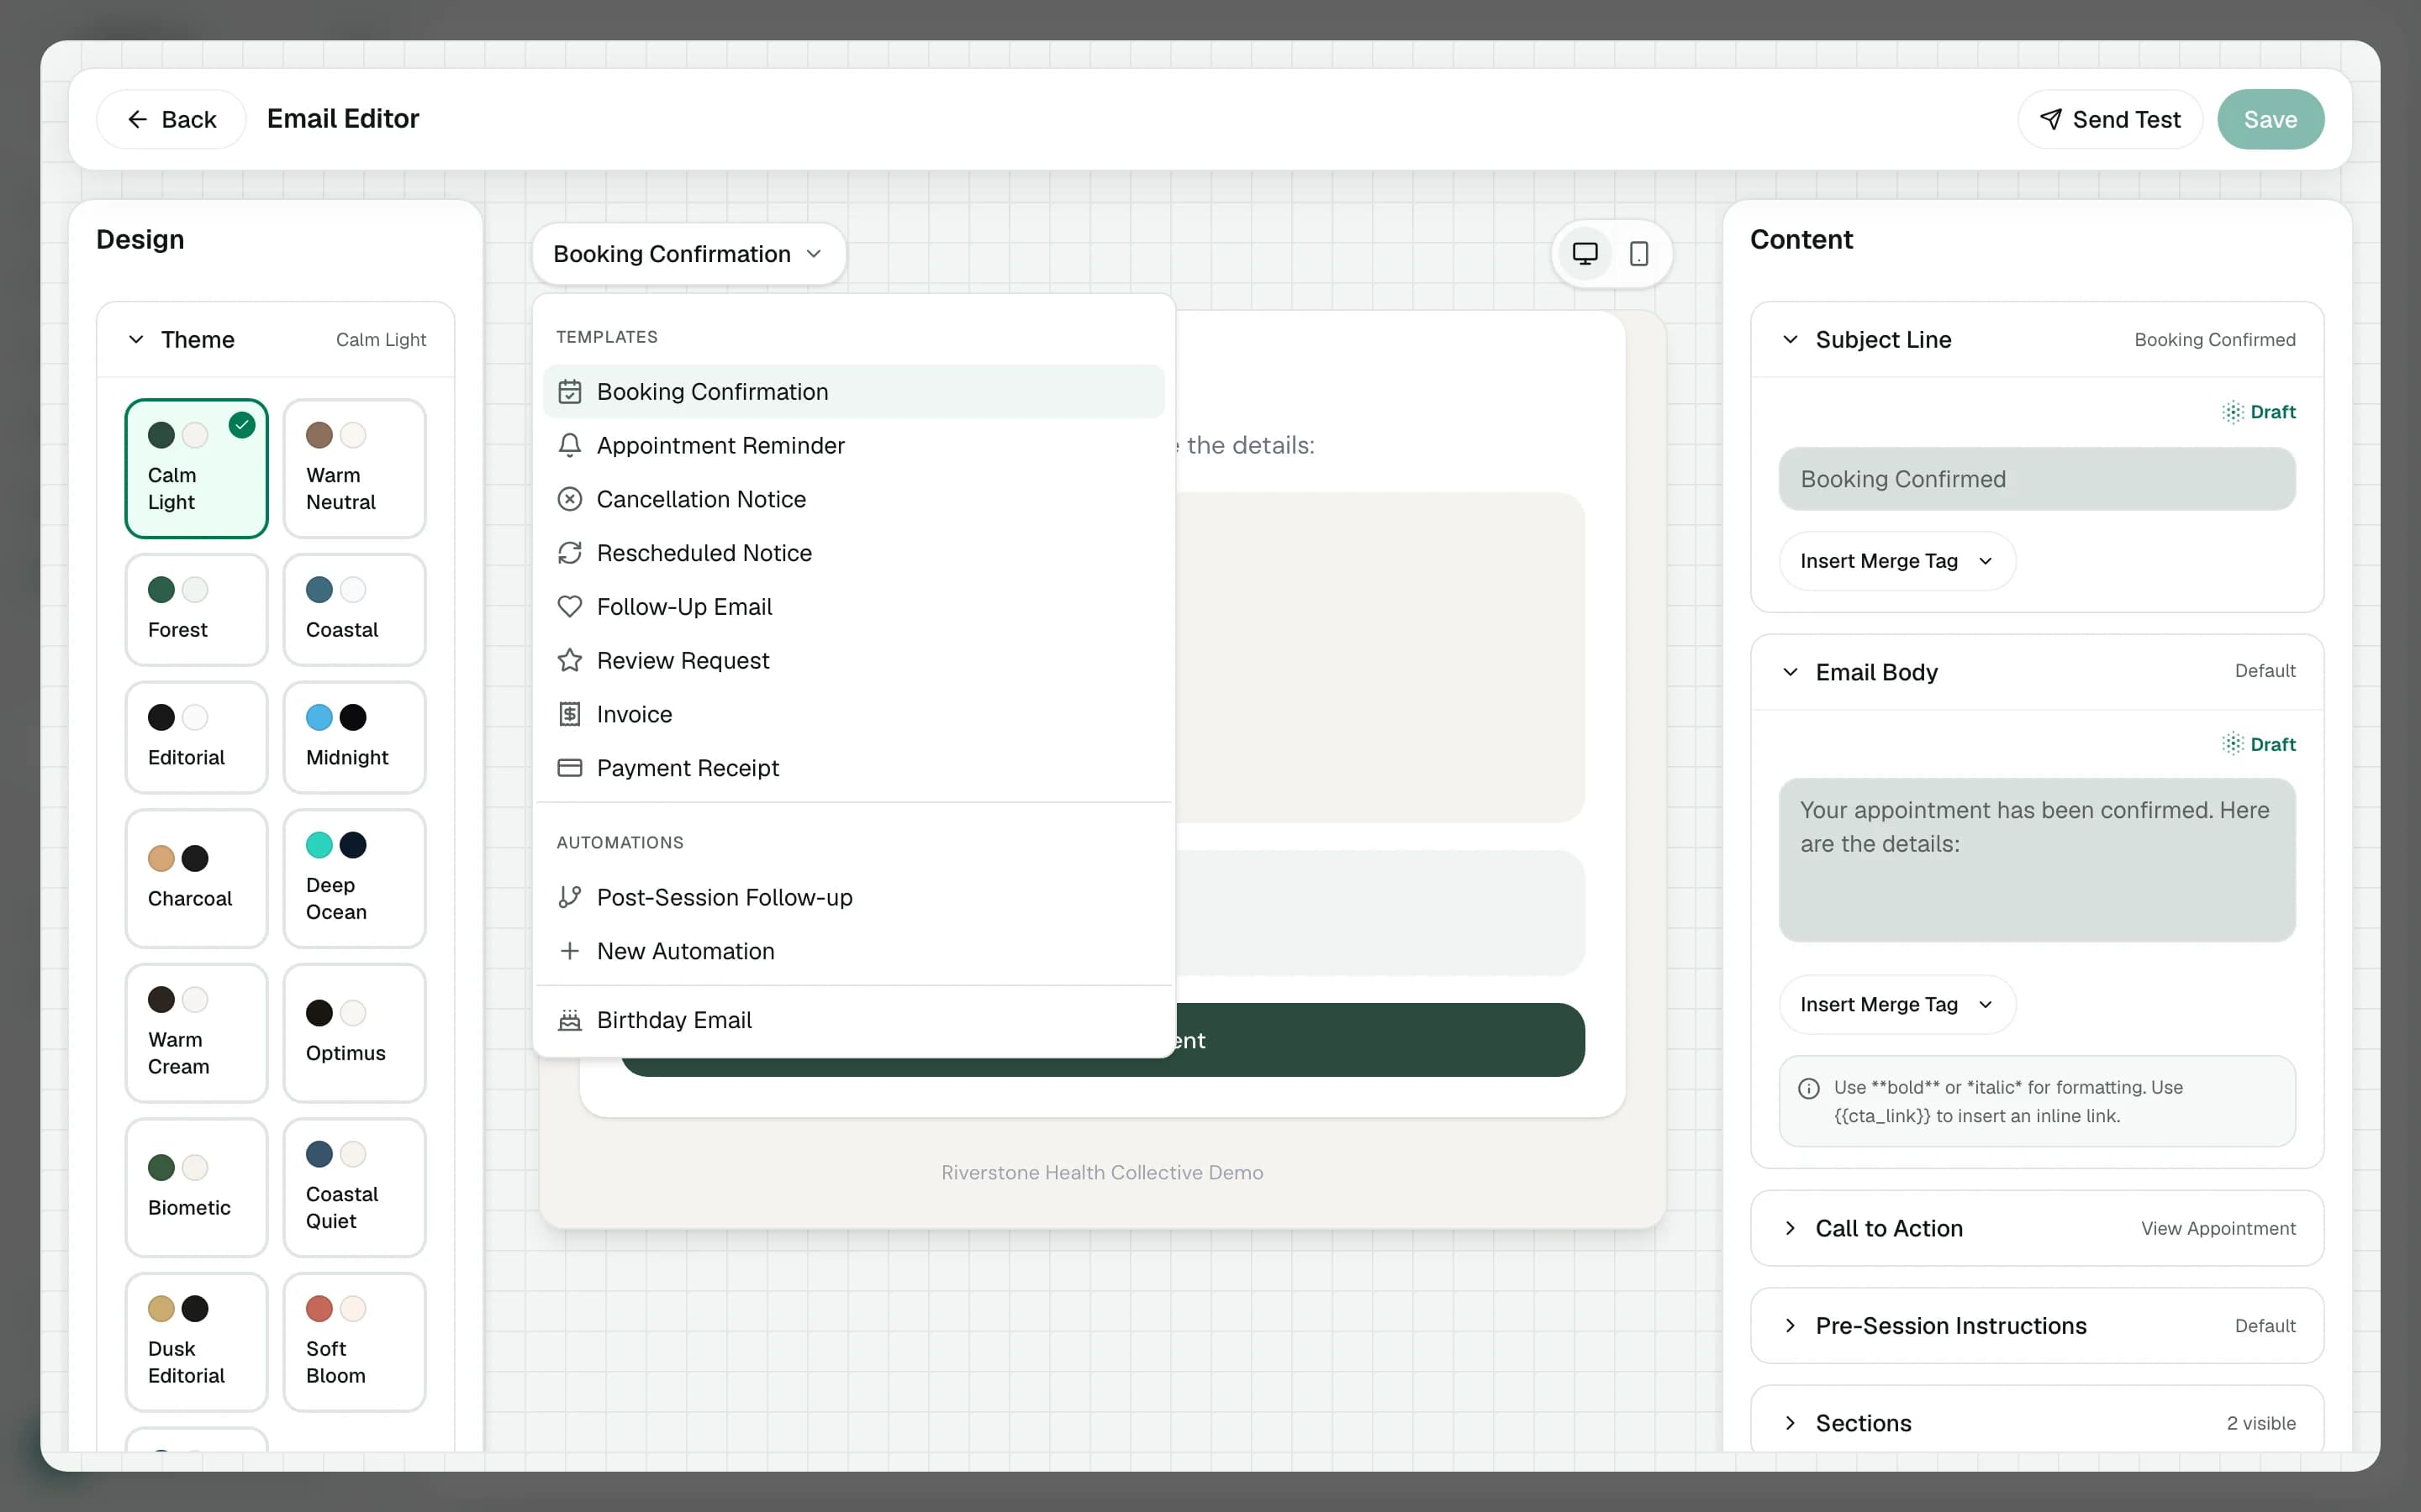This screenshot has height=1512, width=2421.
Task: Click the heart icon for Follow-Up Email
Action: [x=569, y=606]
